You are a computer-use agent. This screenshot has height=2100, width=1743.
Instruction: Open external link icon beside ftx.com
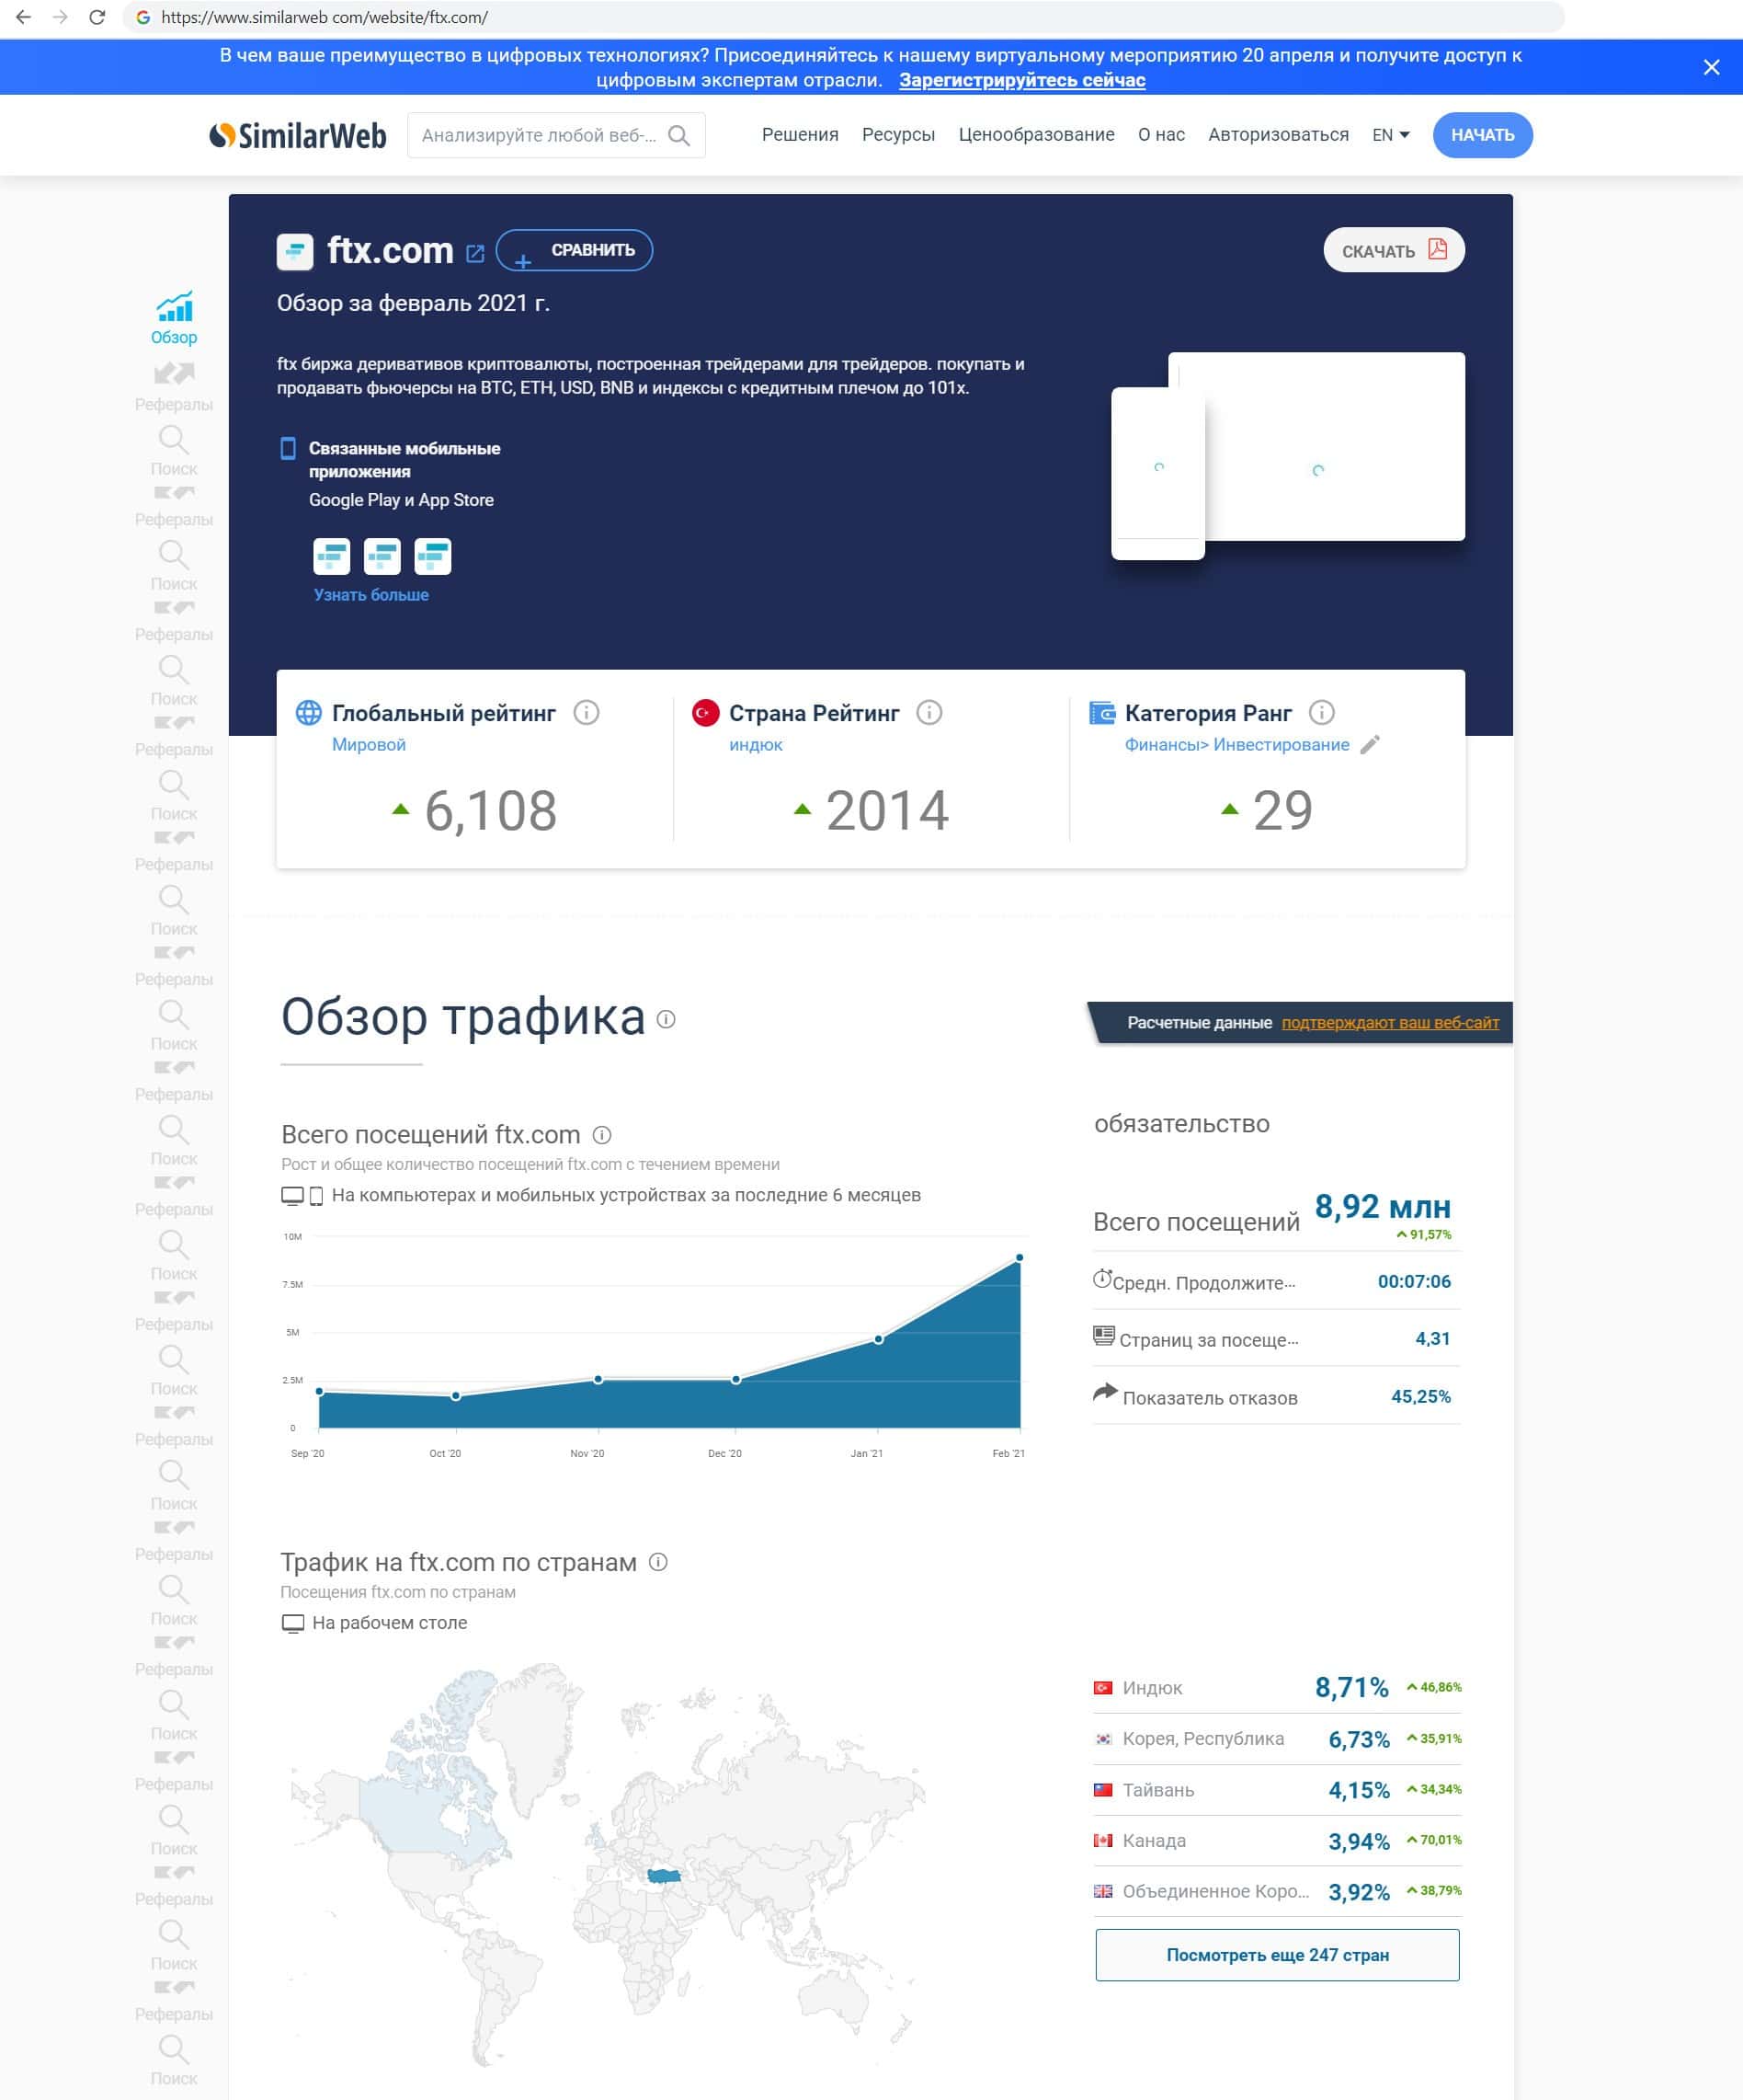(475, 253)
